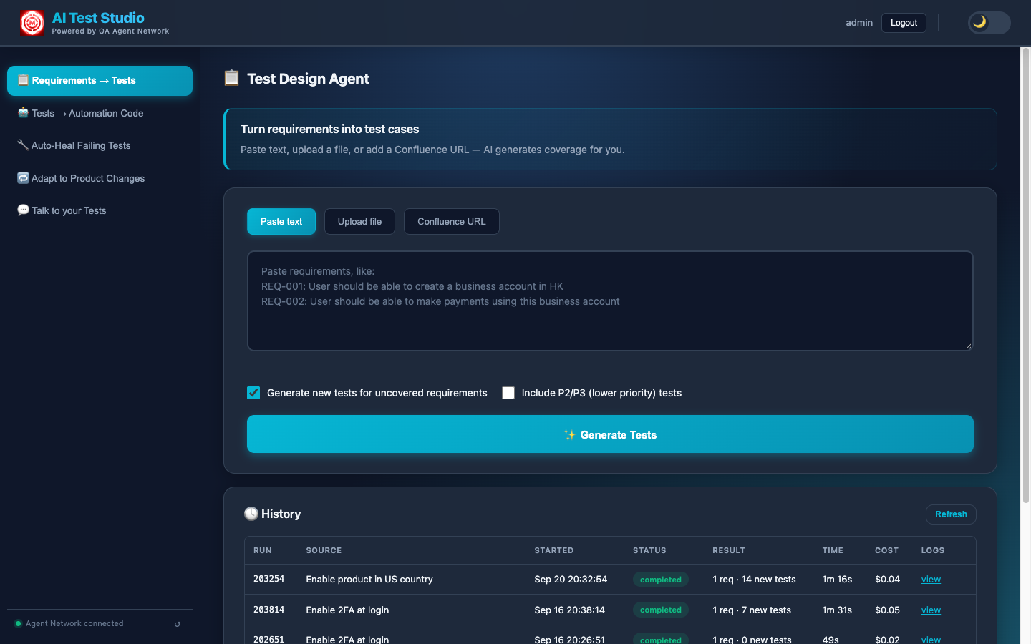Click source 'Enable product in US country'
Image resolution: width=1031 pixels, height=644 pixels.
(x=369, y=580)
